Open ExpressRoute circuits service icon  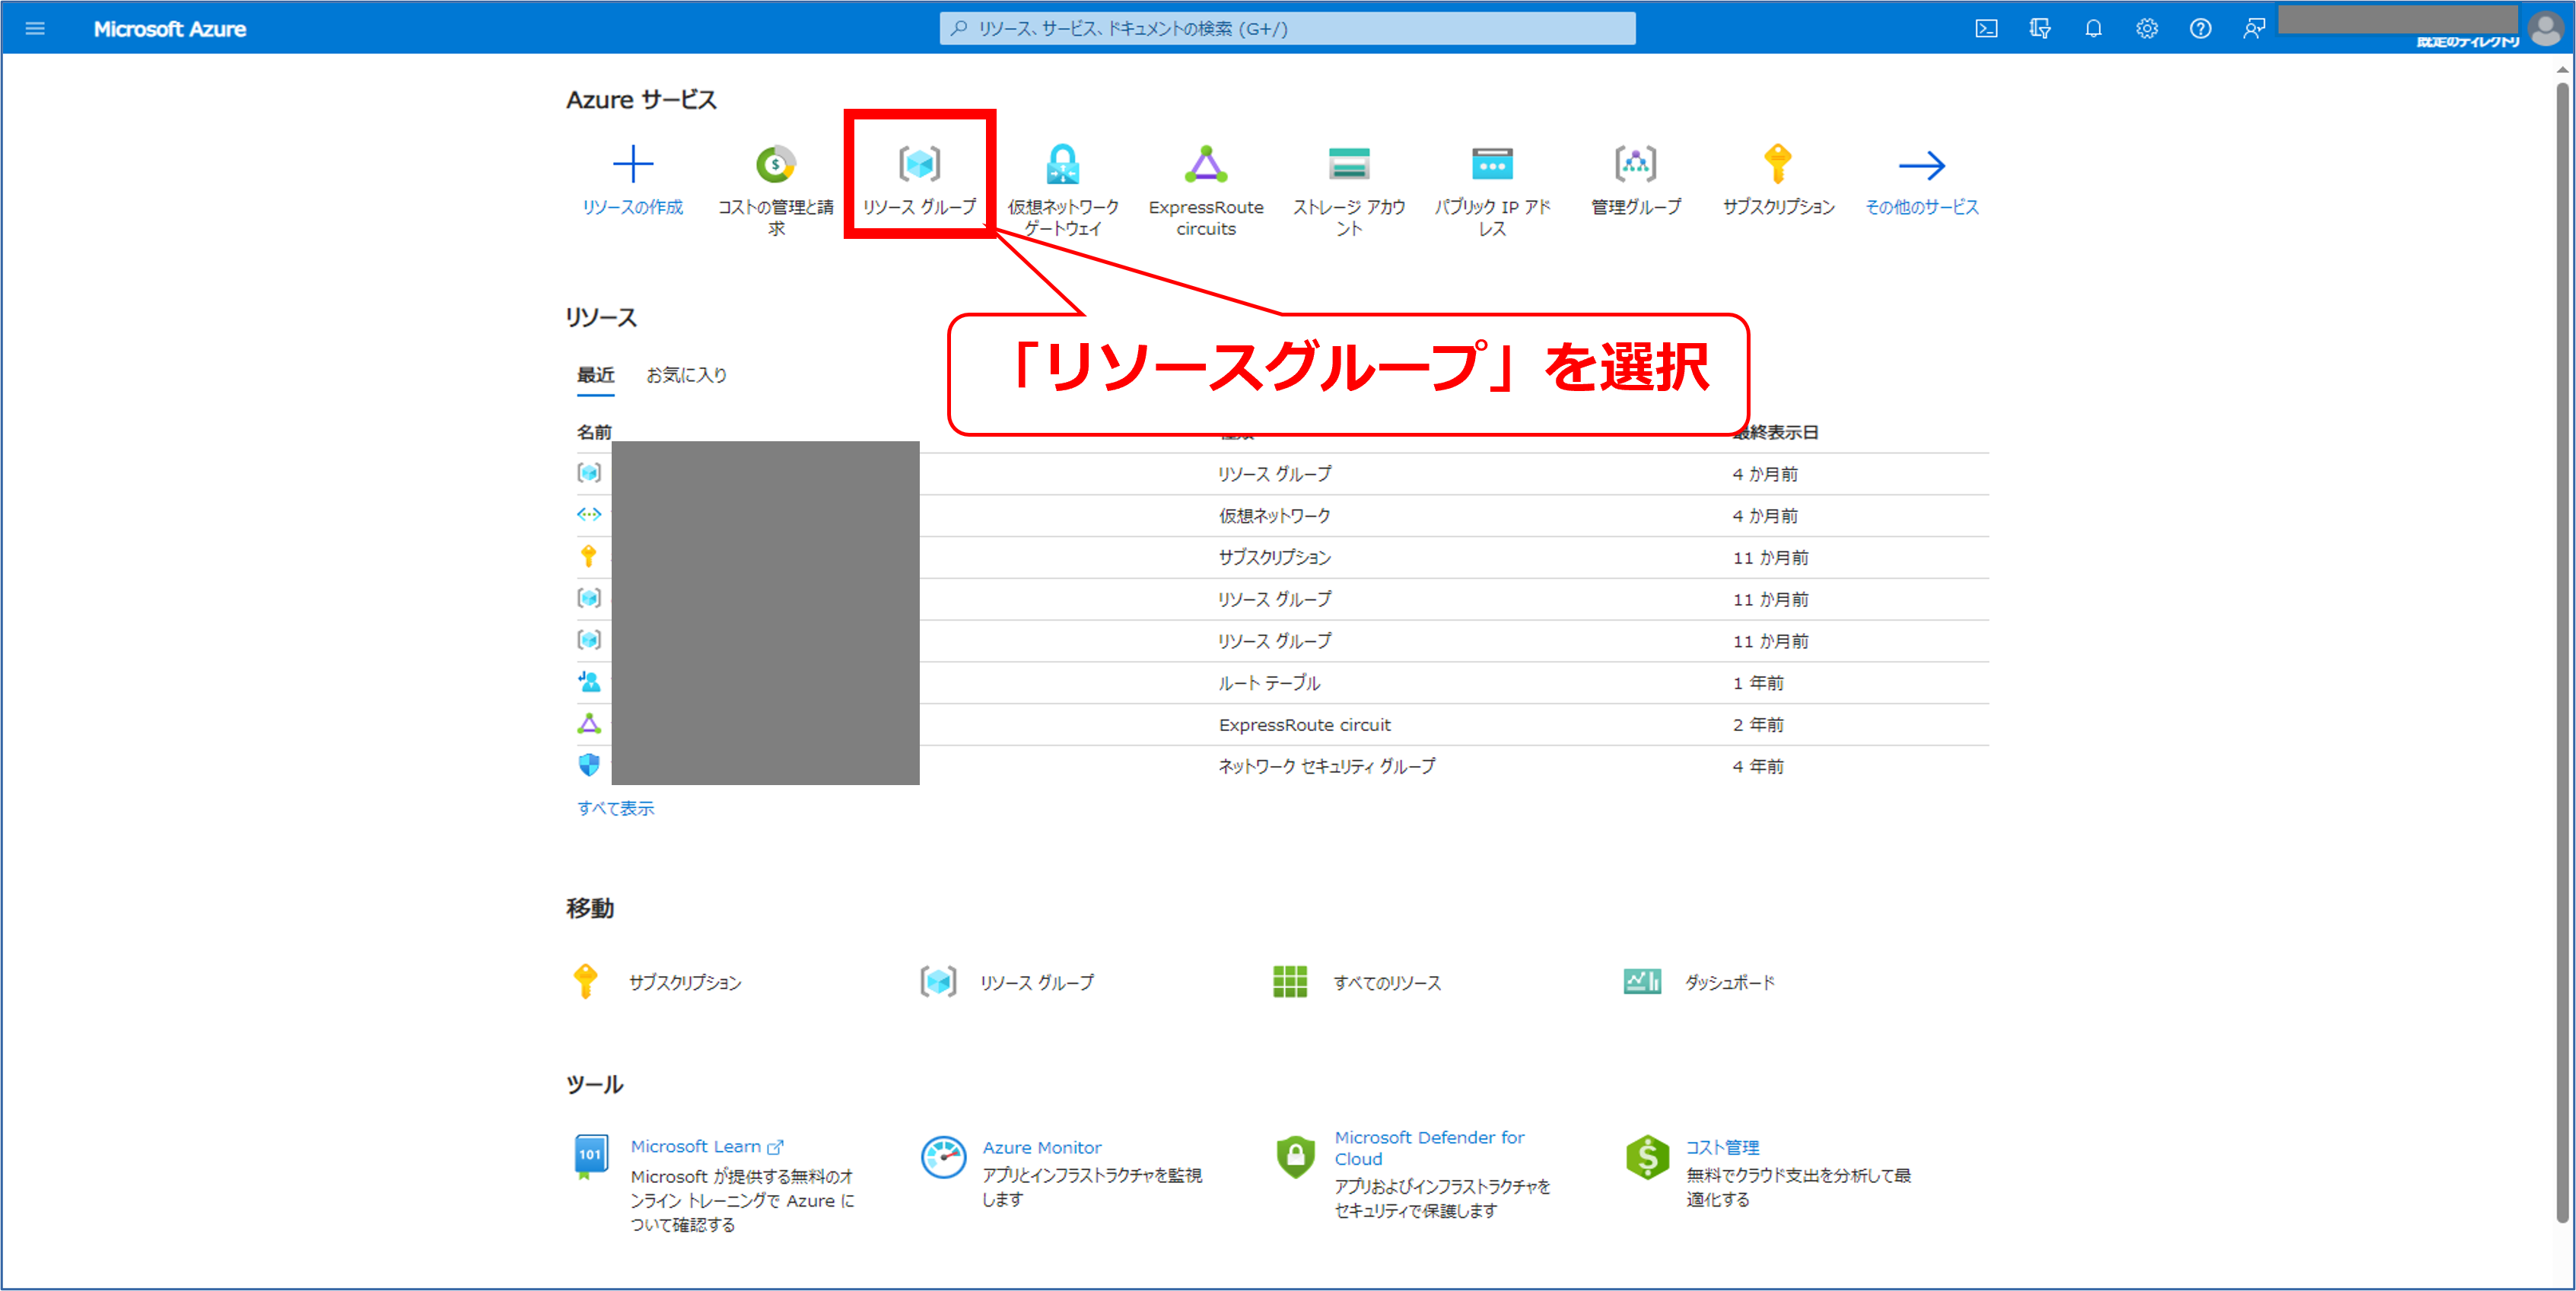pos(1205,165)
